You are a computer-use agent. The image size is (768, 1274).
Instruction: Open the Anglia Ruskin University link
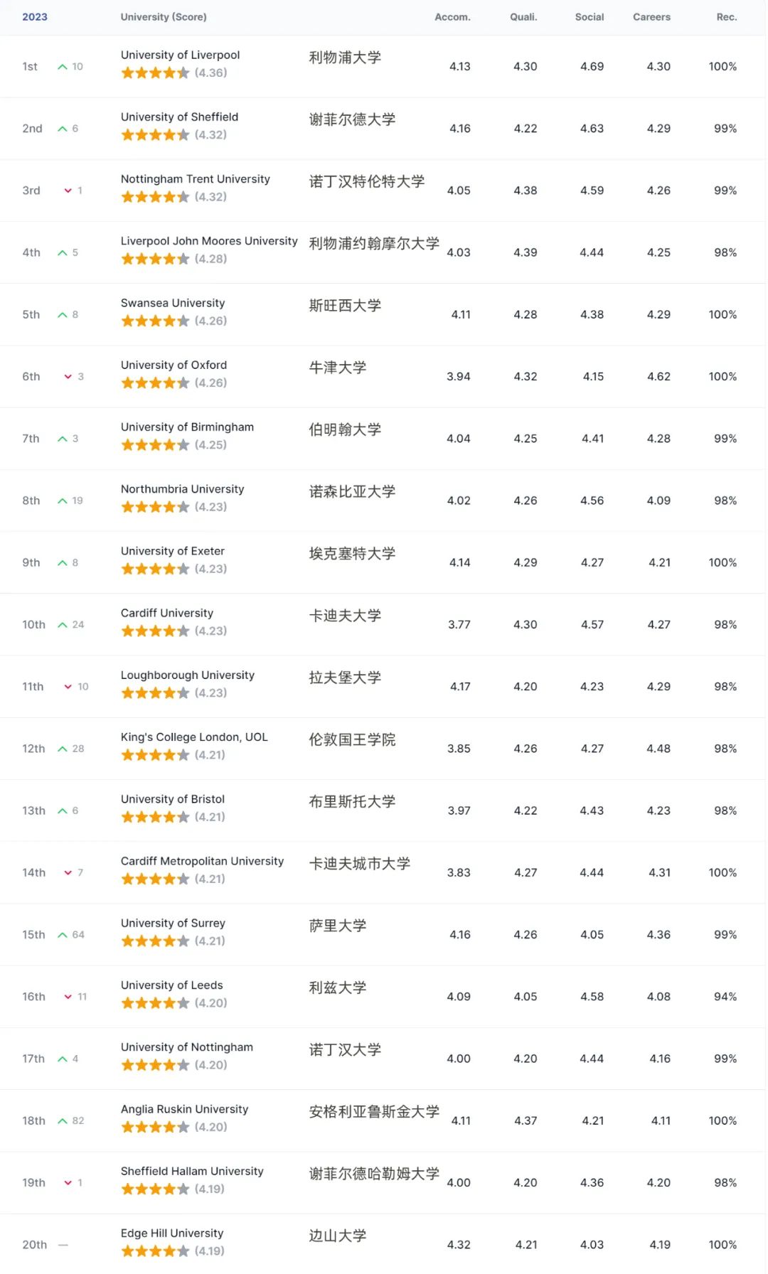pos(184,1109)
